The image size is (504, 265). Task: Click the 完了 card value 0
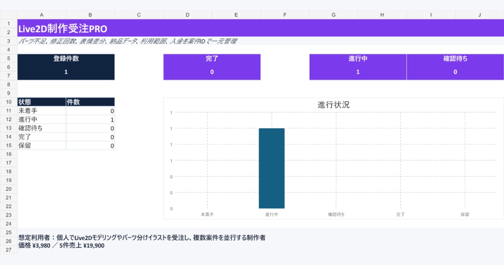click(x=212, y=72)
